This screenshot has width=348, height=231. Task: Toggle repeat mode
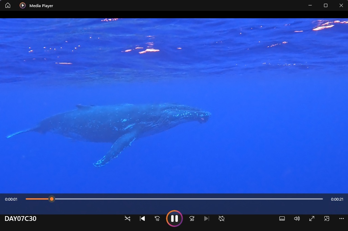click(222, 219)
